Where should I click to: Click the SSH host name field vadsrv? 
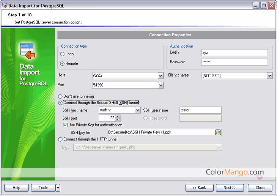(x=117, y=110)
